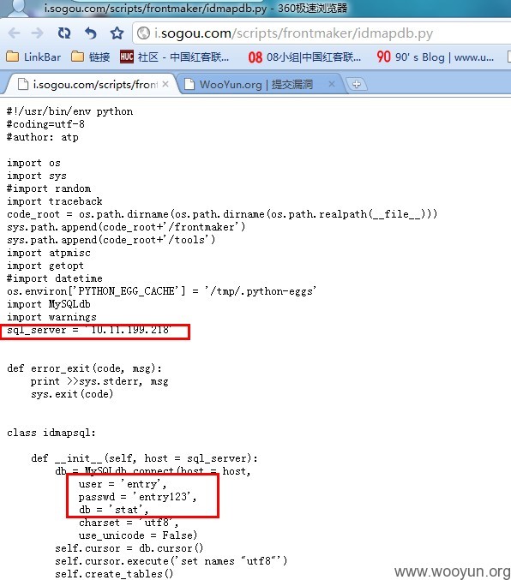Click the user avatar in title bar
Screen dimensions: 511x580
[17, 8]
